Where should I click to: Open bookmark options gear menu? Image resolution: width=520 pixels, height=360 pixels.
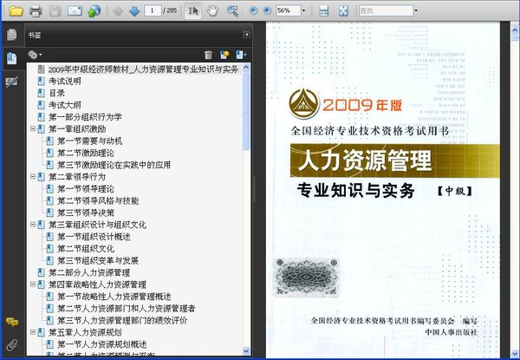click(35, 55)
